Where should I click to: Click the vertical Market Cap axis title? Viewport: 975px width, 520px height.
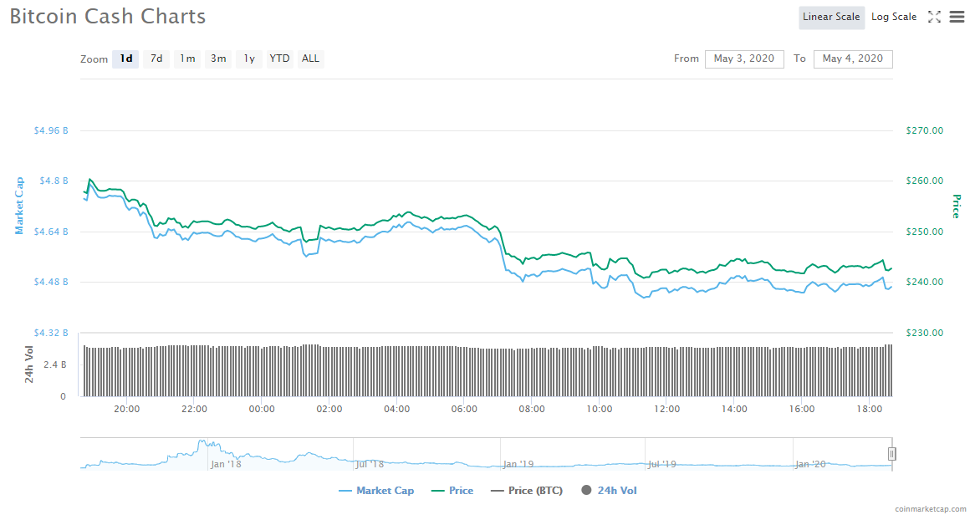click(19, 206)
